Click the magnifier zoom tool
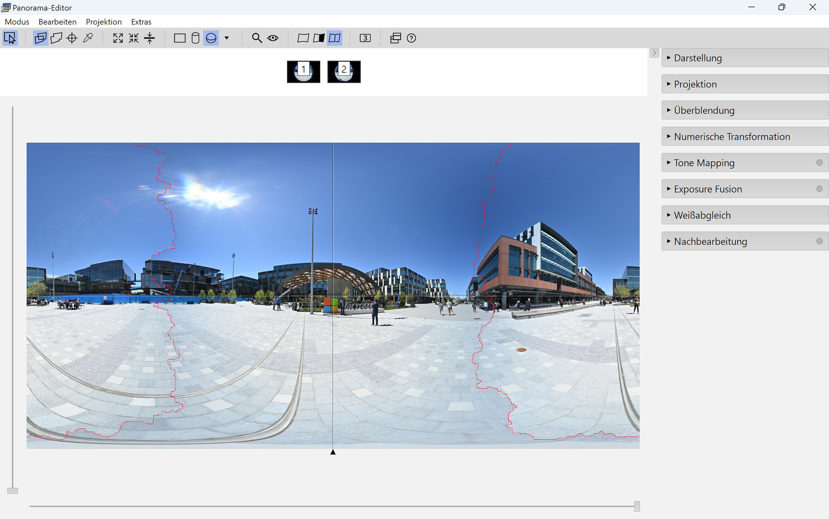The width and height of the screenshot is (829, 519). click(x=257, y=38)
